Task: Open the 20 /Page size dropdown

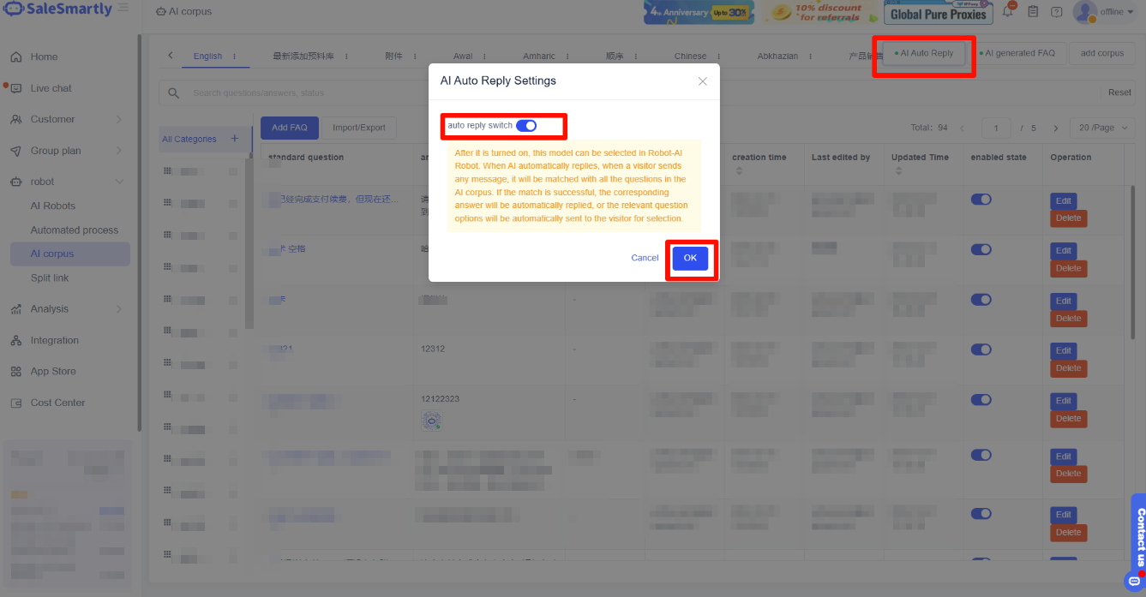Action: click(x=1101, y=128)
